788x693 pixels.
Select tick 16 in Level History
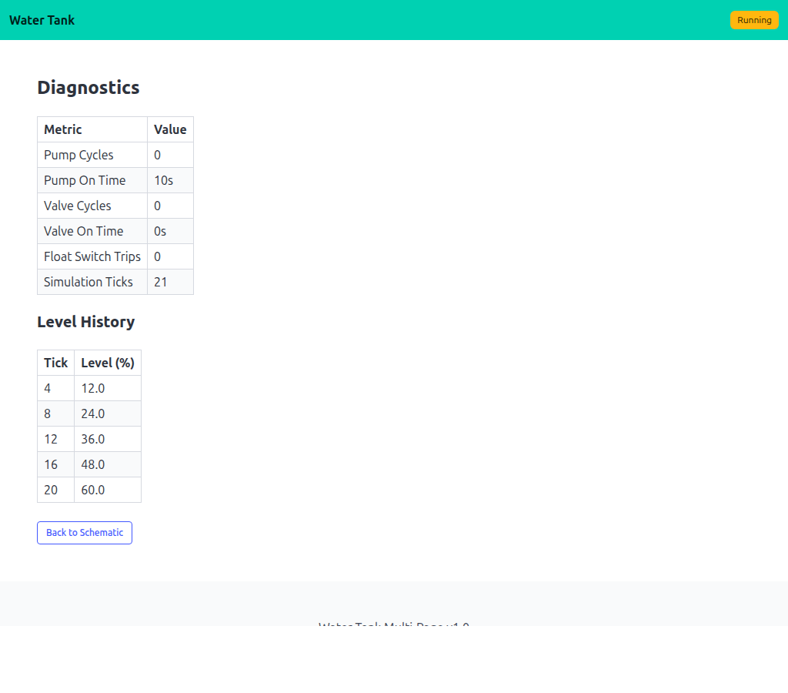(51, 464)
